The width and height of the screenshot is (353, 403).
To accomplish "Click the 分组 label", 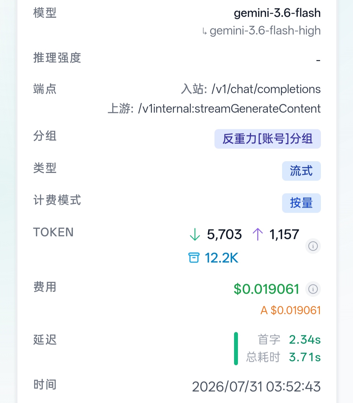I will coord(45,136).
